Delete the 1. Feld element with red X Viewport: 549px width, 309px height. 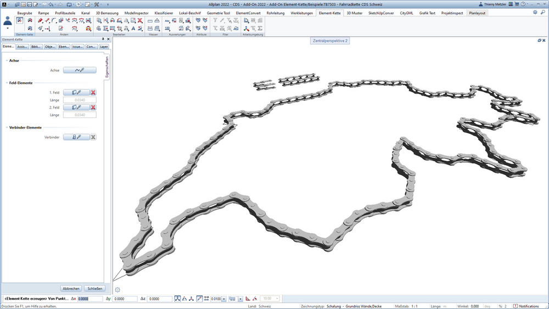pyautogui.click(x=93, y=92)
